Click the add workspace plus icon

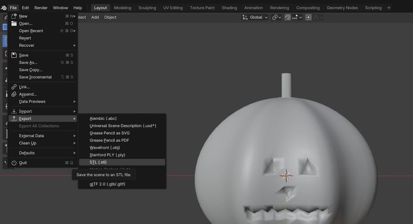click(389, 8)
